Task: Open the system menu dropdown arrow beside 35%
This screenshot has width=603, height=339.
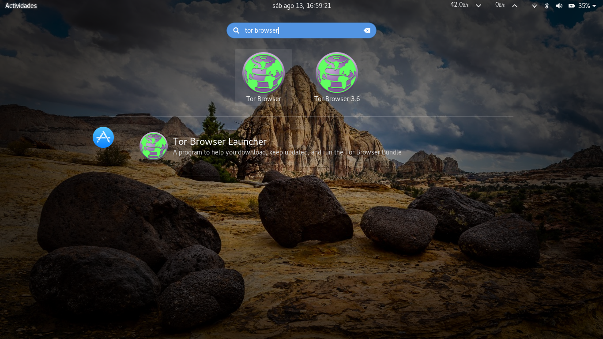Action: tap(594, 6)
